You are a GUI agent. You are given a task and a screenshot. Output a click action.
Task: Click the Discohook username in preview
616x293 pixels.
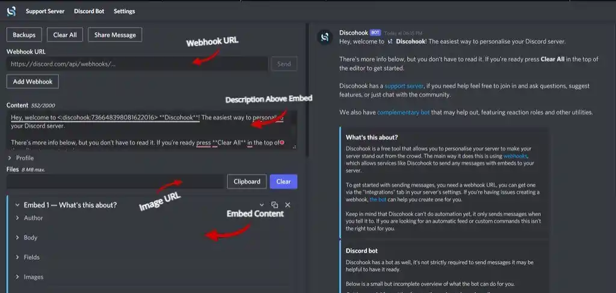point(354,32)
